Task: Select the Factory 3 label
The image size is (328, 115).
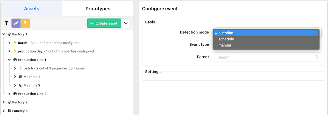Action: click(x=20, y=111)
